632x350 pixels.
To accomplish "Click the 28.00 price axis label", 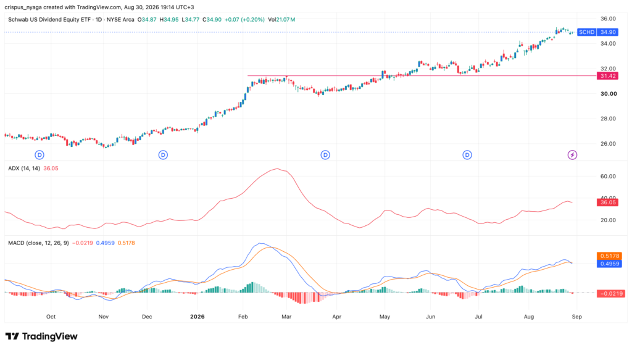I will click(608, 119).
